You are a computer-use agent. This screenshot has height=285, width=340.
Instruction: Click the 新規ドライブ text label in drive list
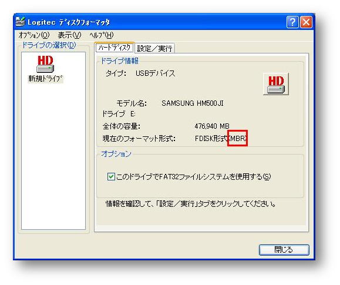(45, 79)
